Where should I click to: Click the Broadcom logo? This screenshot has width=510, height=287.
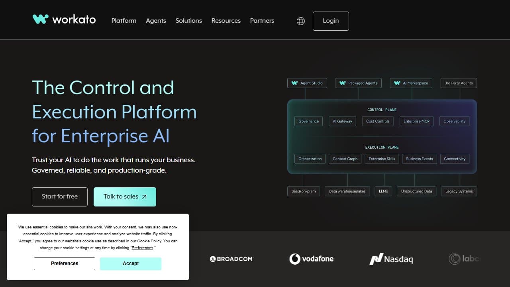click(x=231, y=259)
